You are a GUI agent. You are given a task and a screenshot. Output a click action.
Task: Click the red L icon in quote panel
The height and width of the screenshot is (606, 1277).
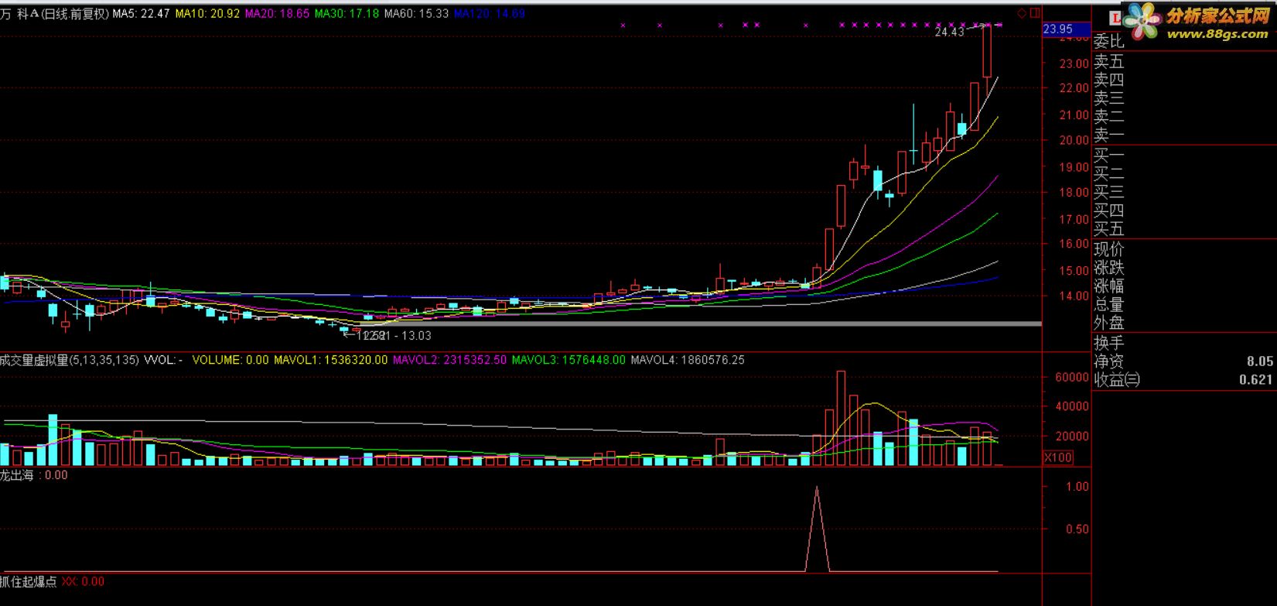(1116, 17)
